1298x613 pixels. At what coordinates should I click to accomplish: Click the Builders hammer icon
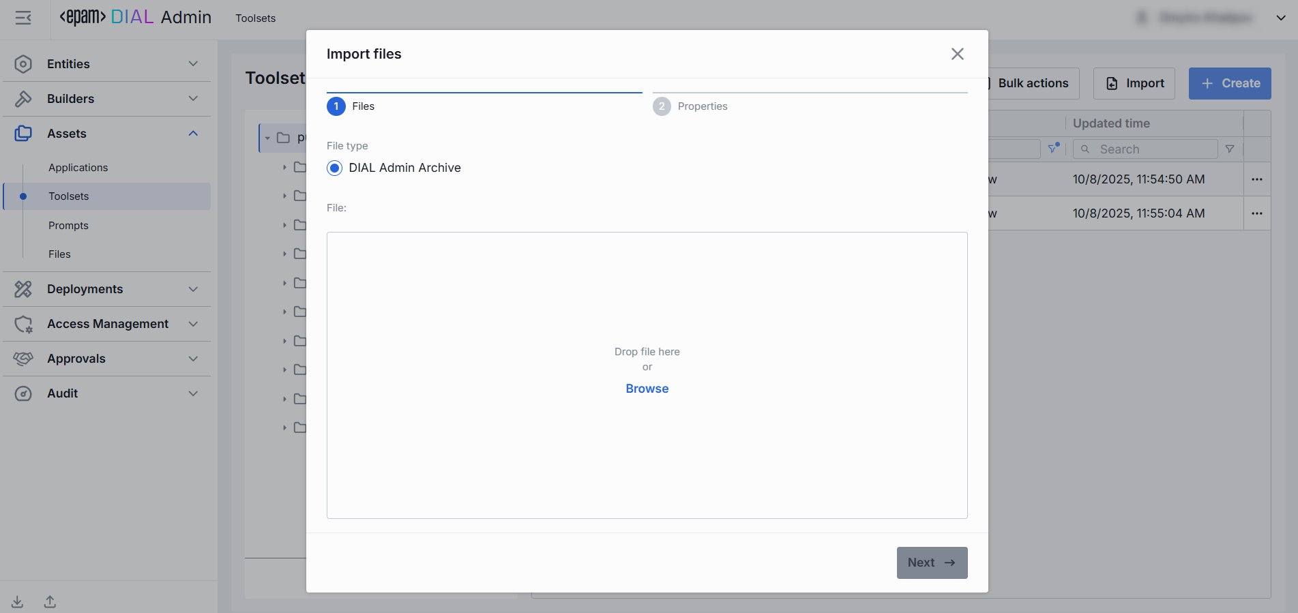(23, 99)
